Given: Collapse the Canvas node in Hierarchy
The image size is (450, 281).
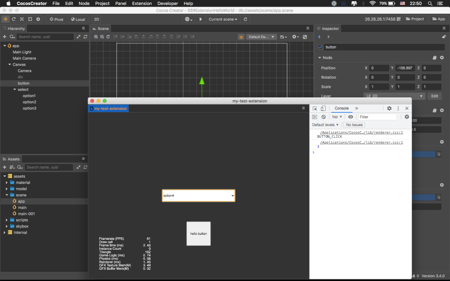Looking at the screenshot, I should pyautogui.click(x=10, y=65).
